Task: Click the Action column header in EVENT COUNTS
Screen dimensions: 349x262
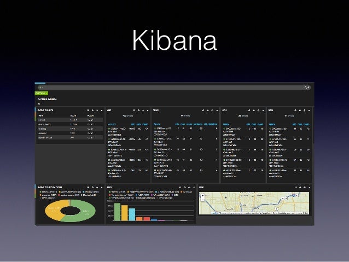Action: pyautogui.click(x=90, y=115)
